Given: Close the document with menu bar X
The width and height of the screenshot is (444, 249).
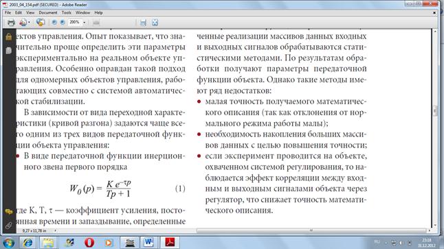Looking at the screenshot, I should tap(434, 13).
